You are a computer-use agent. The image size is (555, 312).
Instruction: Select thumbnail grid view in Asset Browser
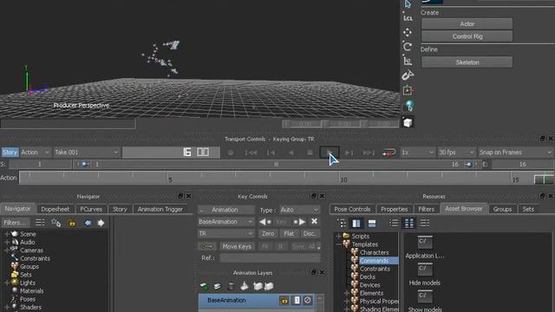(x=408, y=223)
